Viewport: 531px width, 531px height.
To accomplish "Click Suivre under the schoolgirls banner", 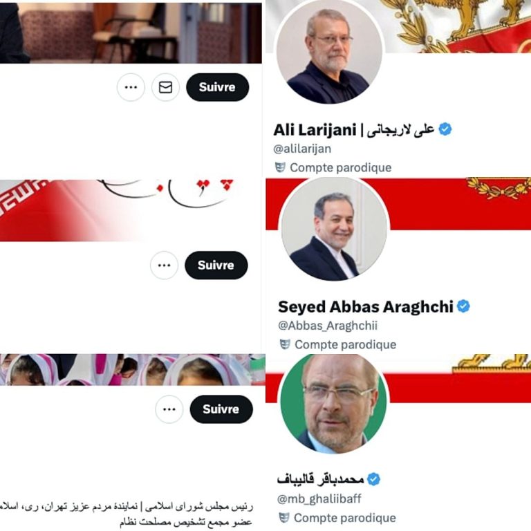I will [221, 409].
